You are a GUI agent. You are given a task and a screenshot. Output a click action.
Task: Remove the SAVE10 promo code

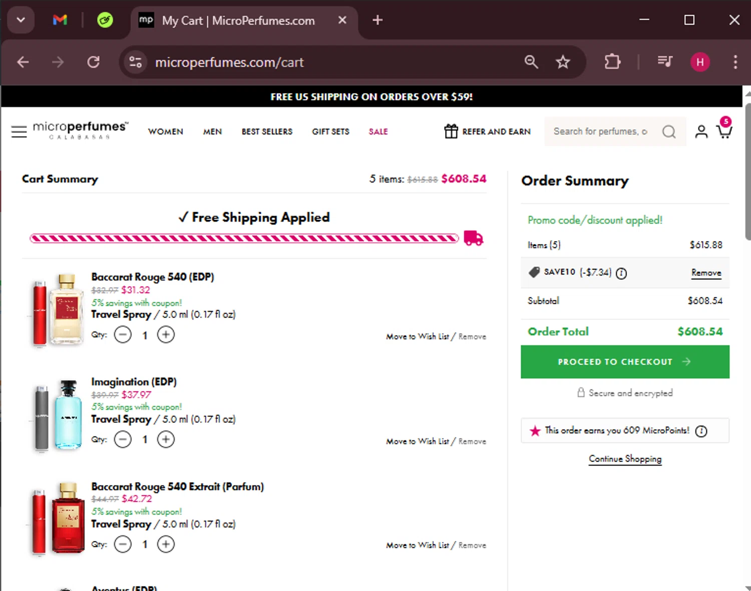(x=706, y=273)
